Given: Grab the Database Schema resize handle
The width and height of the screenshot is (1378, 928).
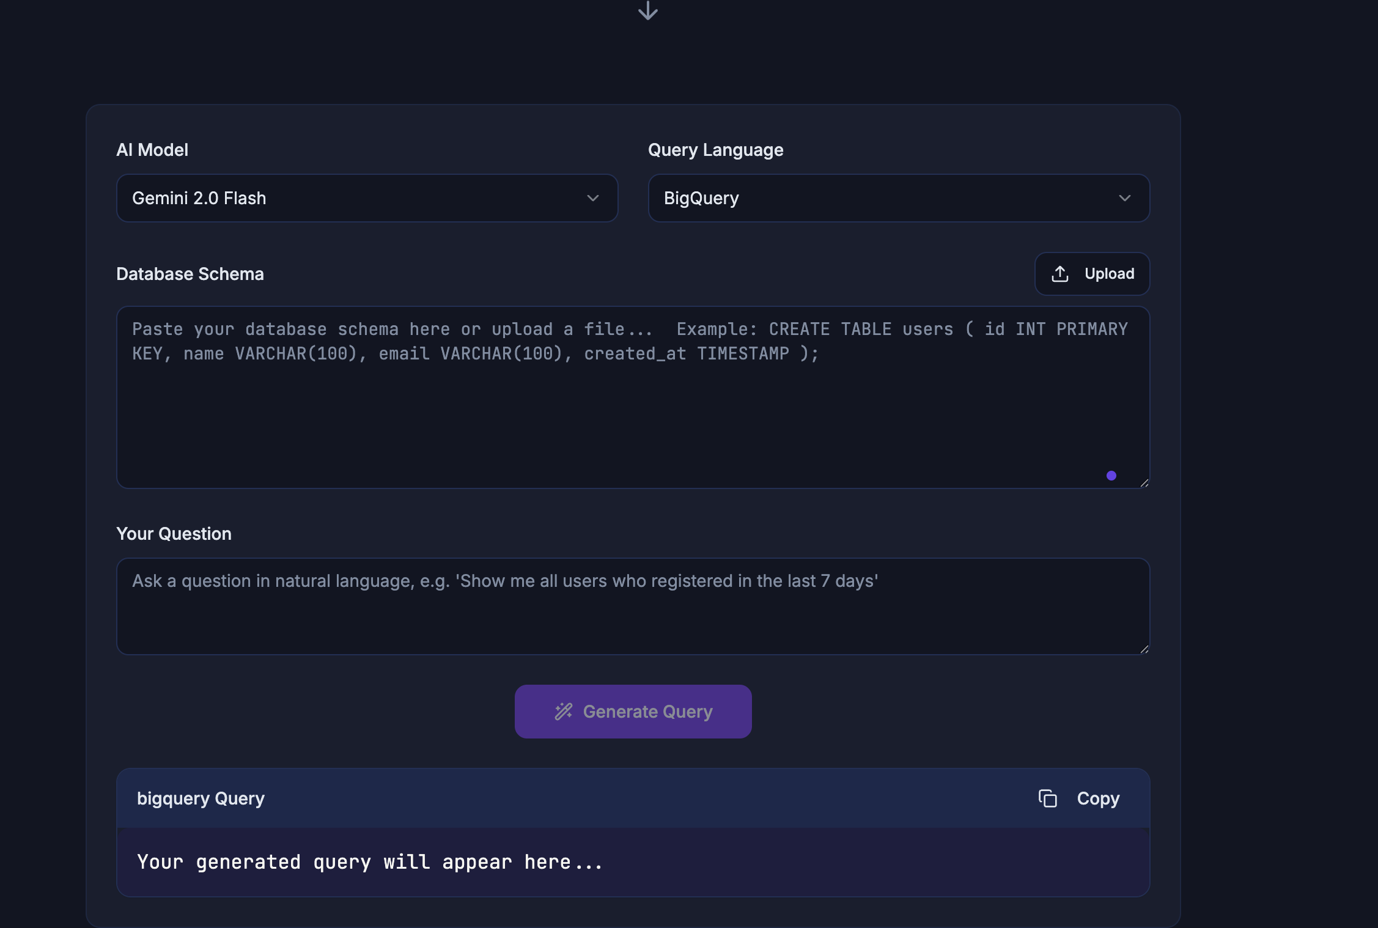Looking at the screenshot, I should coord(1144,483).
